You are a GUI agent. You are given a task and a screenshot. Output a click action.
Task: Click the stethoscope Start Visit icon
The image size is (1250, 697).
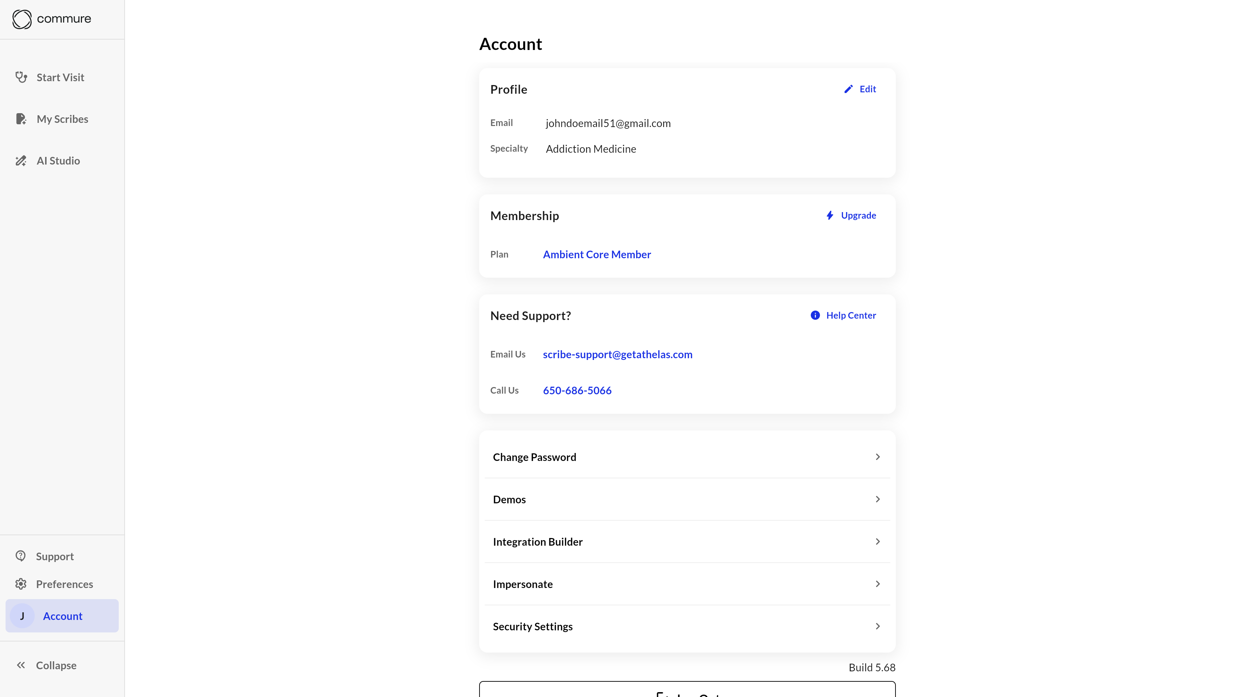pyautogui.click(x=21, y=77)
